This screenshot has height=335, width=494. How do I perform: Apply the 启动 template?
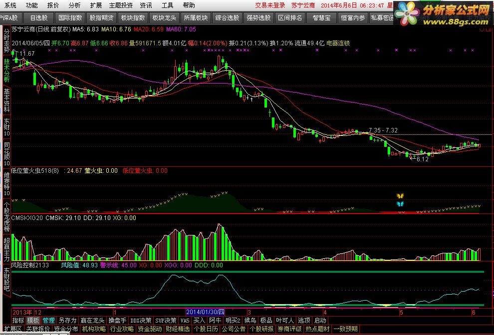point(320,321)
